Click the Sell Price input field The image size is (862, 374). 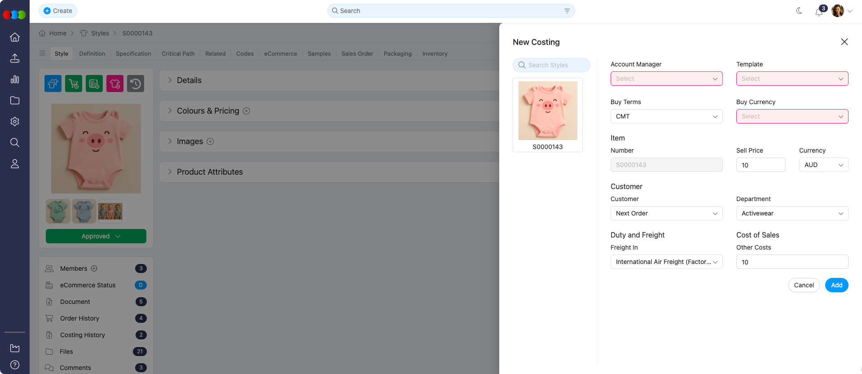tap(761, 165)
